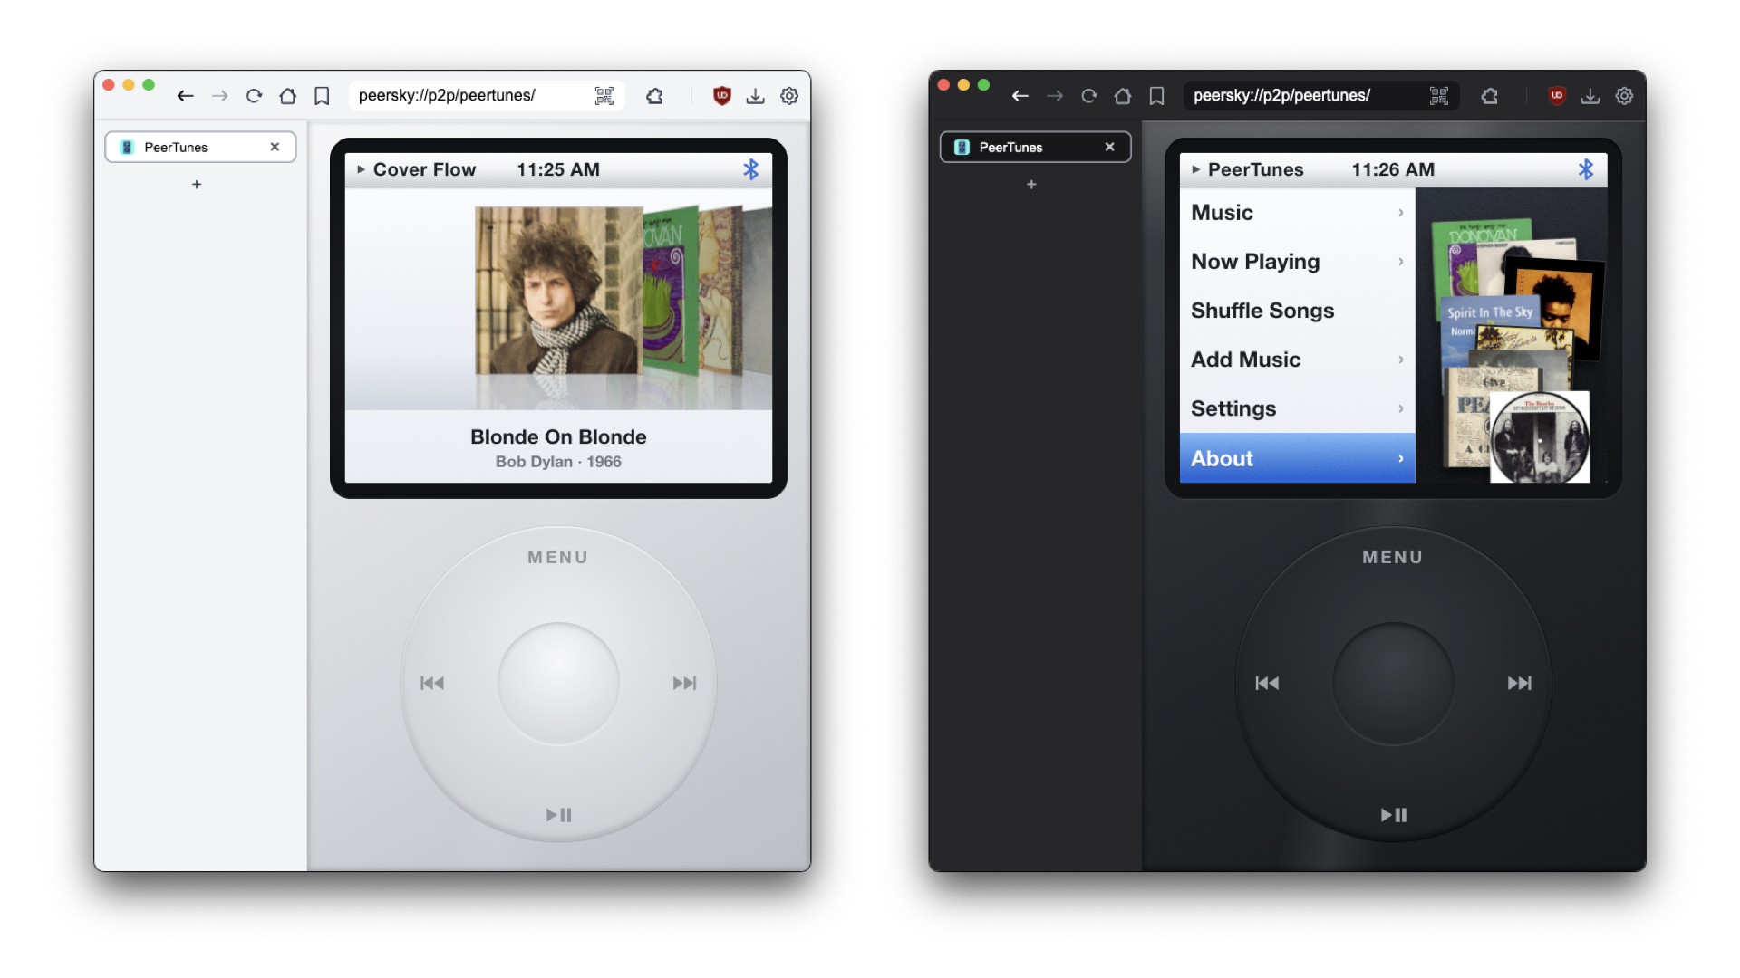This screenshot has height=978, width=1740.
Task: Open downloads in the light window
Action: 756,96
